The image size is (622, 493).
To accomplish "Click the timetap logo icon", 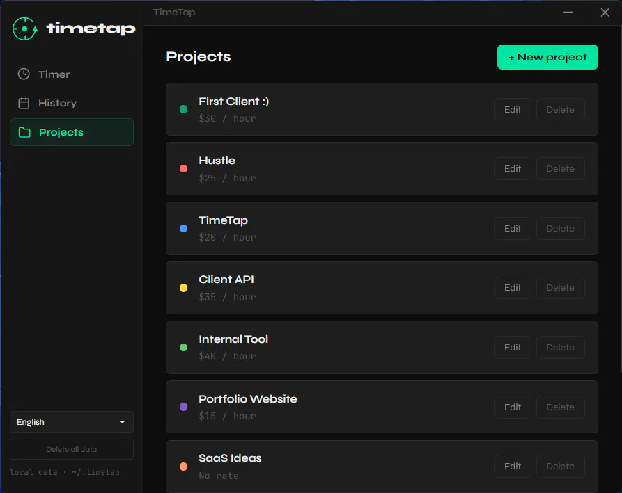I will [x=25, y=29].
